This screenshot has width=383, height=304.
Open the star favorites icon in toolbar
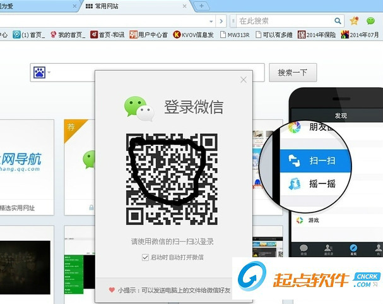click(354, 21)
